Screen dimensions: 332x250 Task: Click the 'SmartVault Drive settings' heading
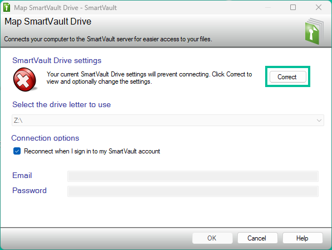coord(57,60)
